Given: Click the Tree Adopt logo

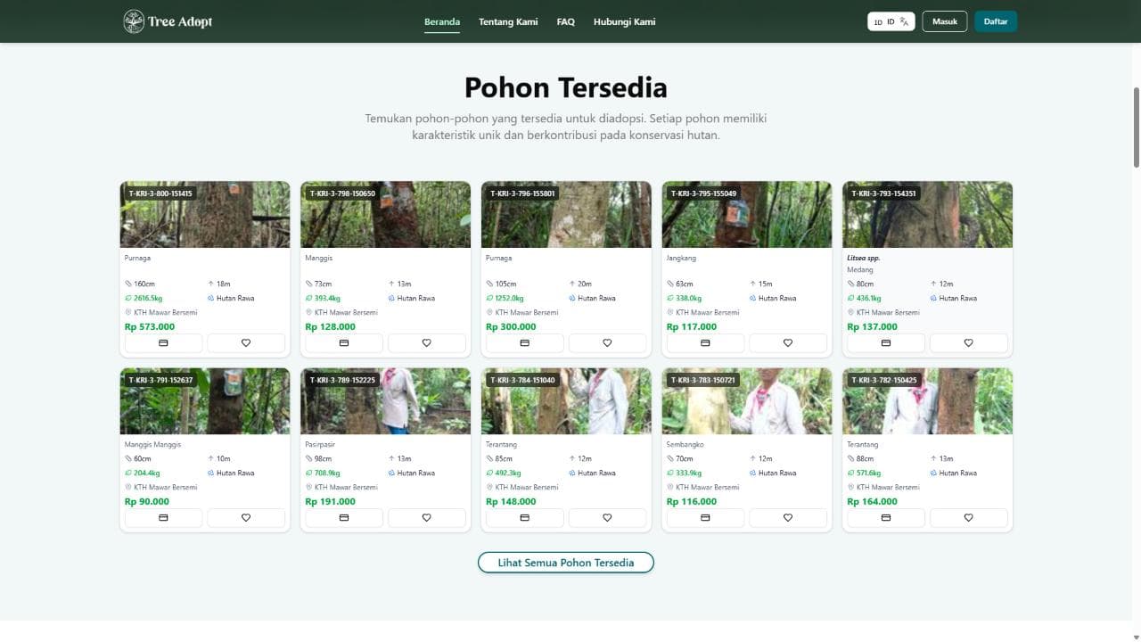Looking at the screenshot, I should 168,21.
